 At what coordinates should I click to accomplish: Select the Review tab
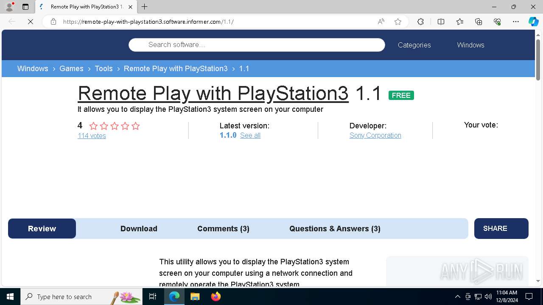(x=42, y=228)
